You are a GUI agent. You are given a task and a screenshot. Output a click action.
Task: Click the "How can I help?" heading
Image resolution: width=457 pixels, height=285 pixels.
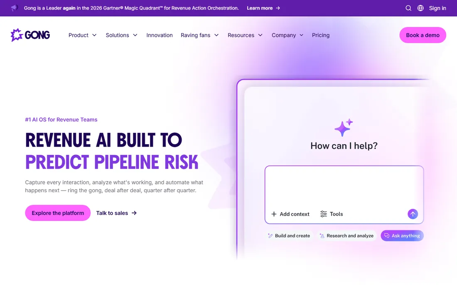(x=344, y=146)
